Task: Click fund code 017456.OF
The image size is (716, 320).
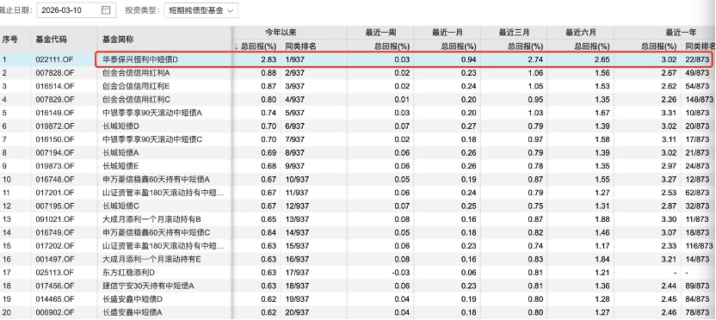Action: pos(54,286)
